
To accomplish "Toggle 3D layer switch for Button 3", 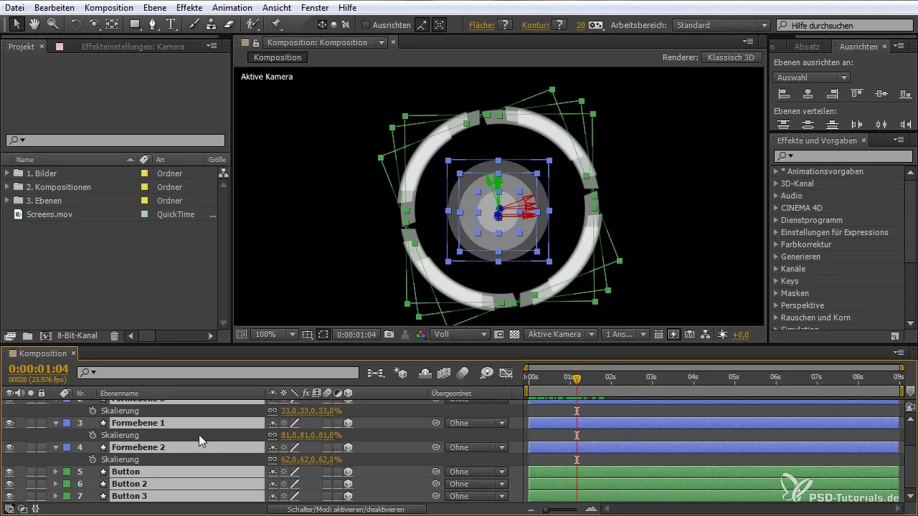I will pos(348,496).
